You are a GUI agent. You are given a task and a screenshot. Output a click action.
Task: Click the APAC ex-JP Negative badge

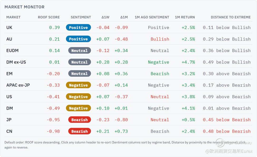click(x=78, y=85)
